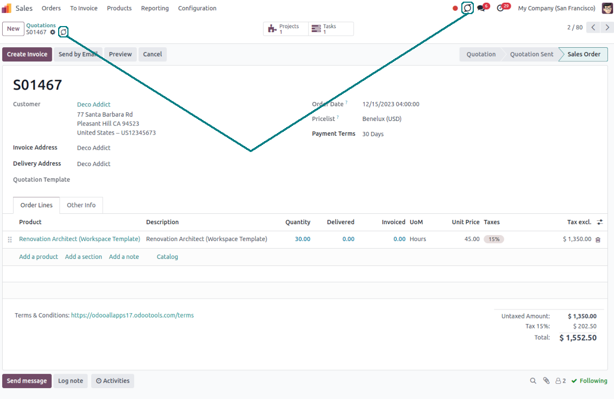Select the Sales Order status stage

coord(584,54)
